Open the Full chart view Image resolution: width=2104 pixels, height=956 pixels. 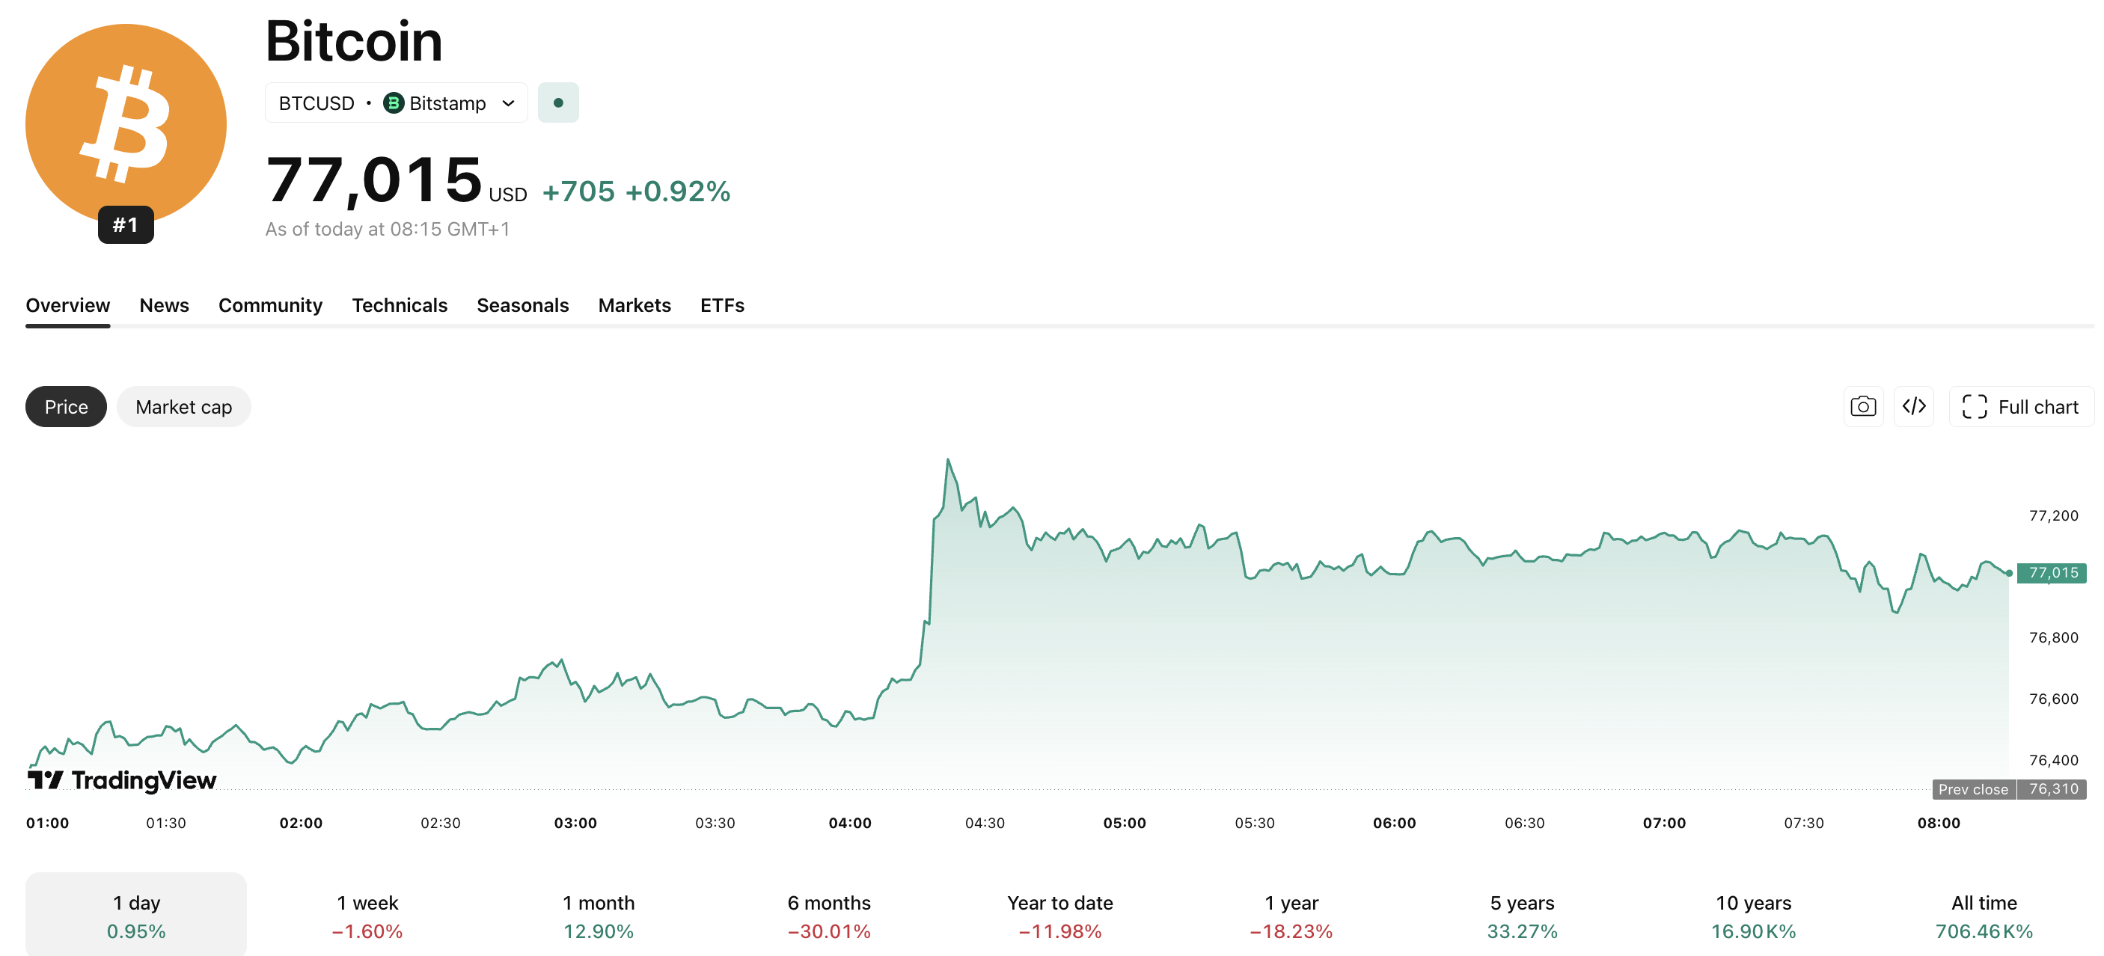coord(2021,407)
